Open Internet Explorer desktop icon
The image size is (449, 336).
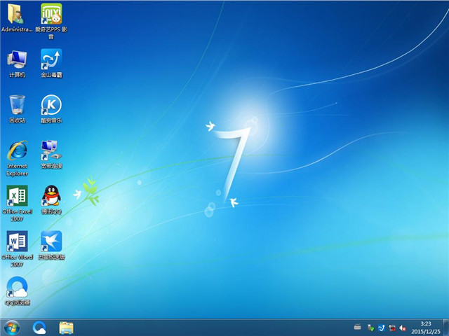pyautogui.click(x=17, y=158)
